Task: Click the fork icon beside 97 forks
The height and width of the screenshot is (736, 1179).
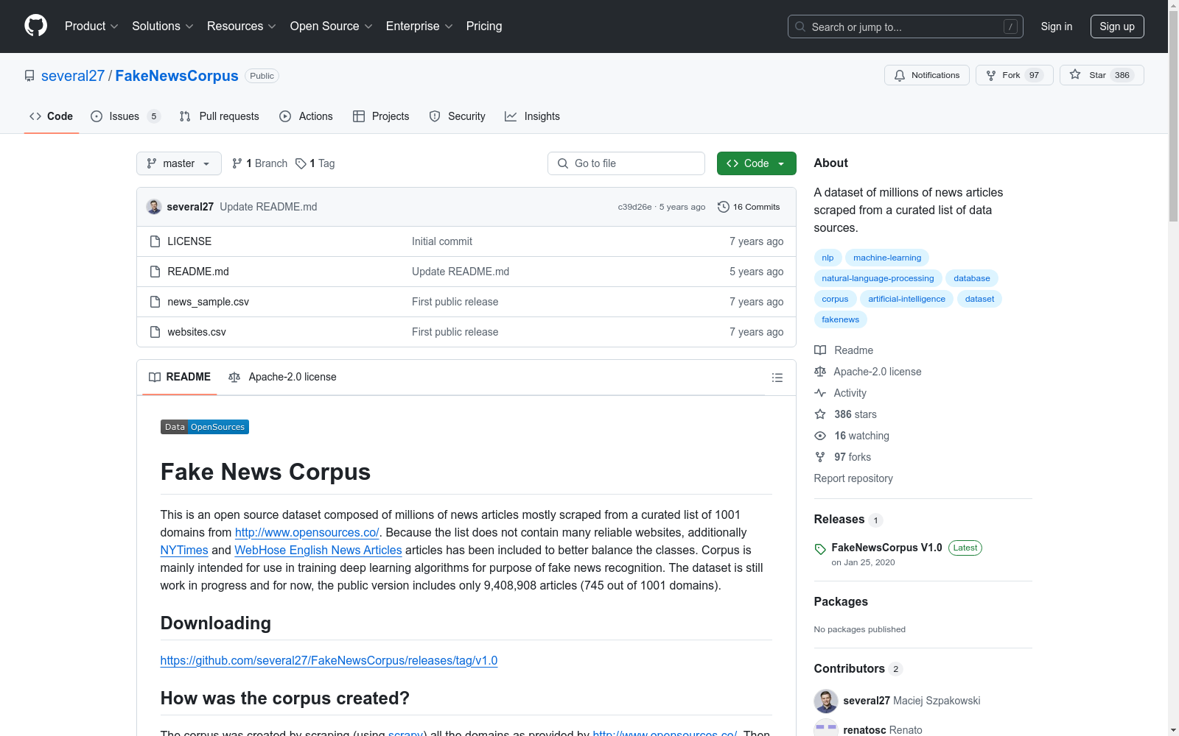Action: (x=820, y=457)
